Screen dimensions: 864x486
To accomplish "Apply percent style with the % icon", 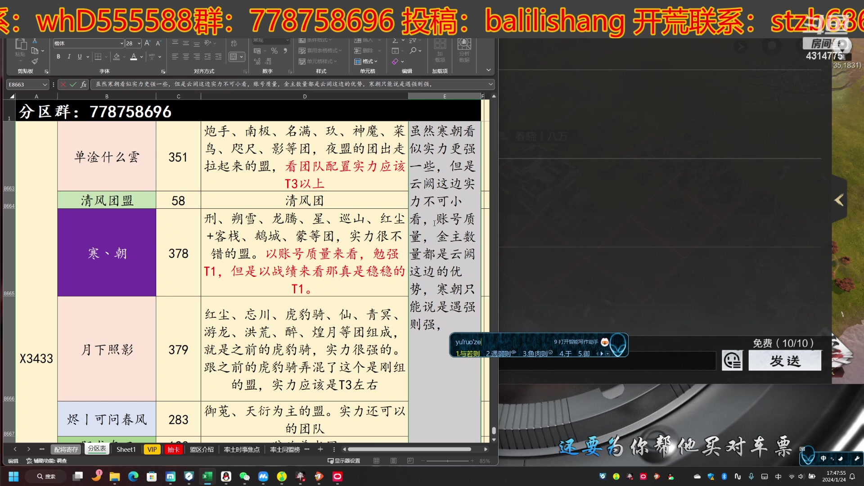I will click(274, 51).
